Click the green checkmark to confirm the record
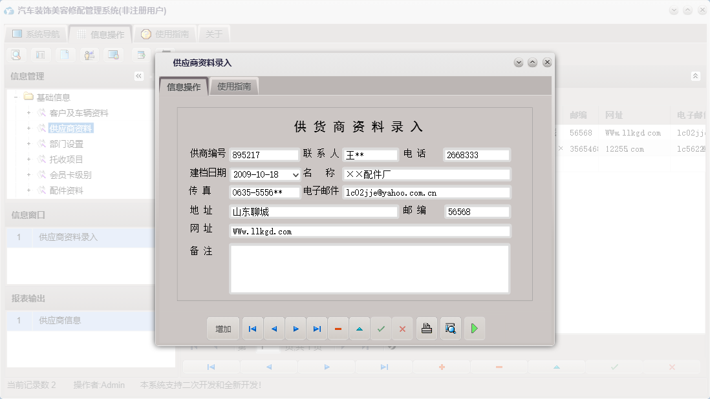Image resolution: width=710 pixels, height=399 pixels. tap(381, 329)
